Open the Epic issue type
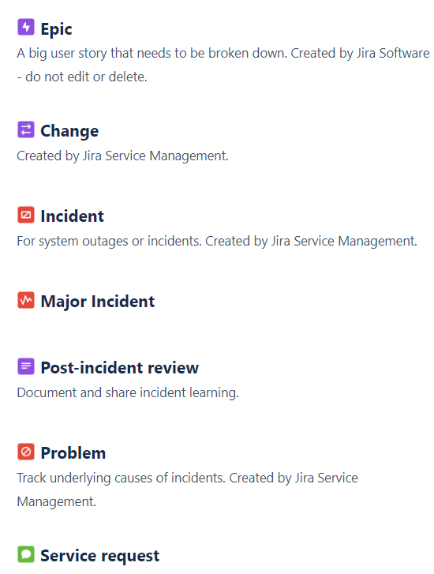The height and width of the screenshot is (574, 434). pos(56,29)
